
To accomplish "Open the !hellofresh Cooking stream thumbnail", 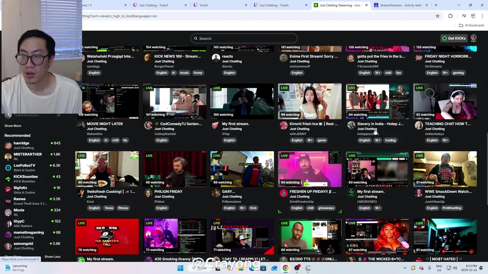I will pyautogui.click(x=107, y=169).
